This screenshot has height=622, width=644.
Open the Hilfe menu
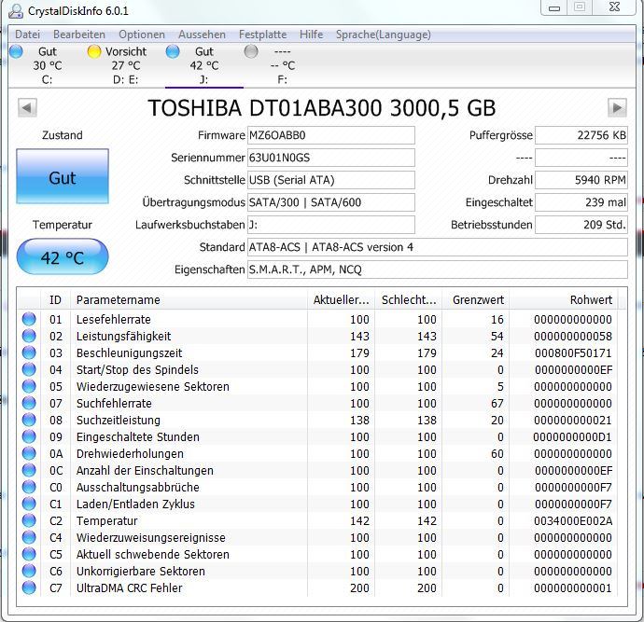(312, 35)
